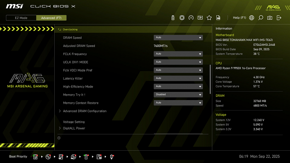290x163 pixels.
Task: Click the settings list vertical scrollbar
Action: (210, 79)
